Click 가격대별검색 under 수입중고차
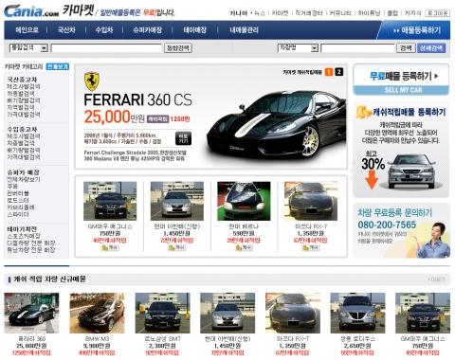Screen dimensions: 455x360 [x=24, y=157]
